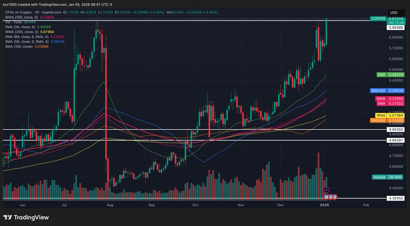Click the Feb label on time axis

(x=366, y=205)
